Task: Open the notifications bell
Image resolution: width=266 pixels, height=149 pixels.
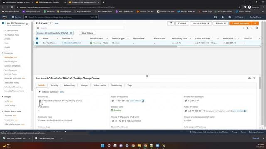Action: click(x=223, y=17)
